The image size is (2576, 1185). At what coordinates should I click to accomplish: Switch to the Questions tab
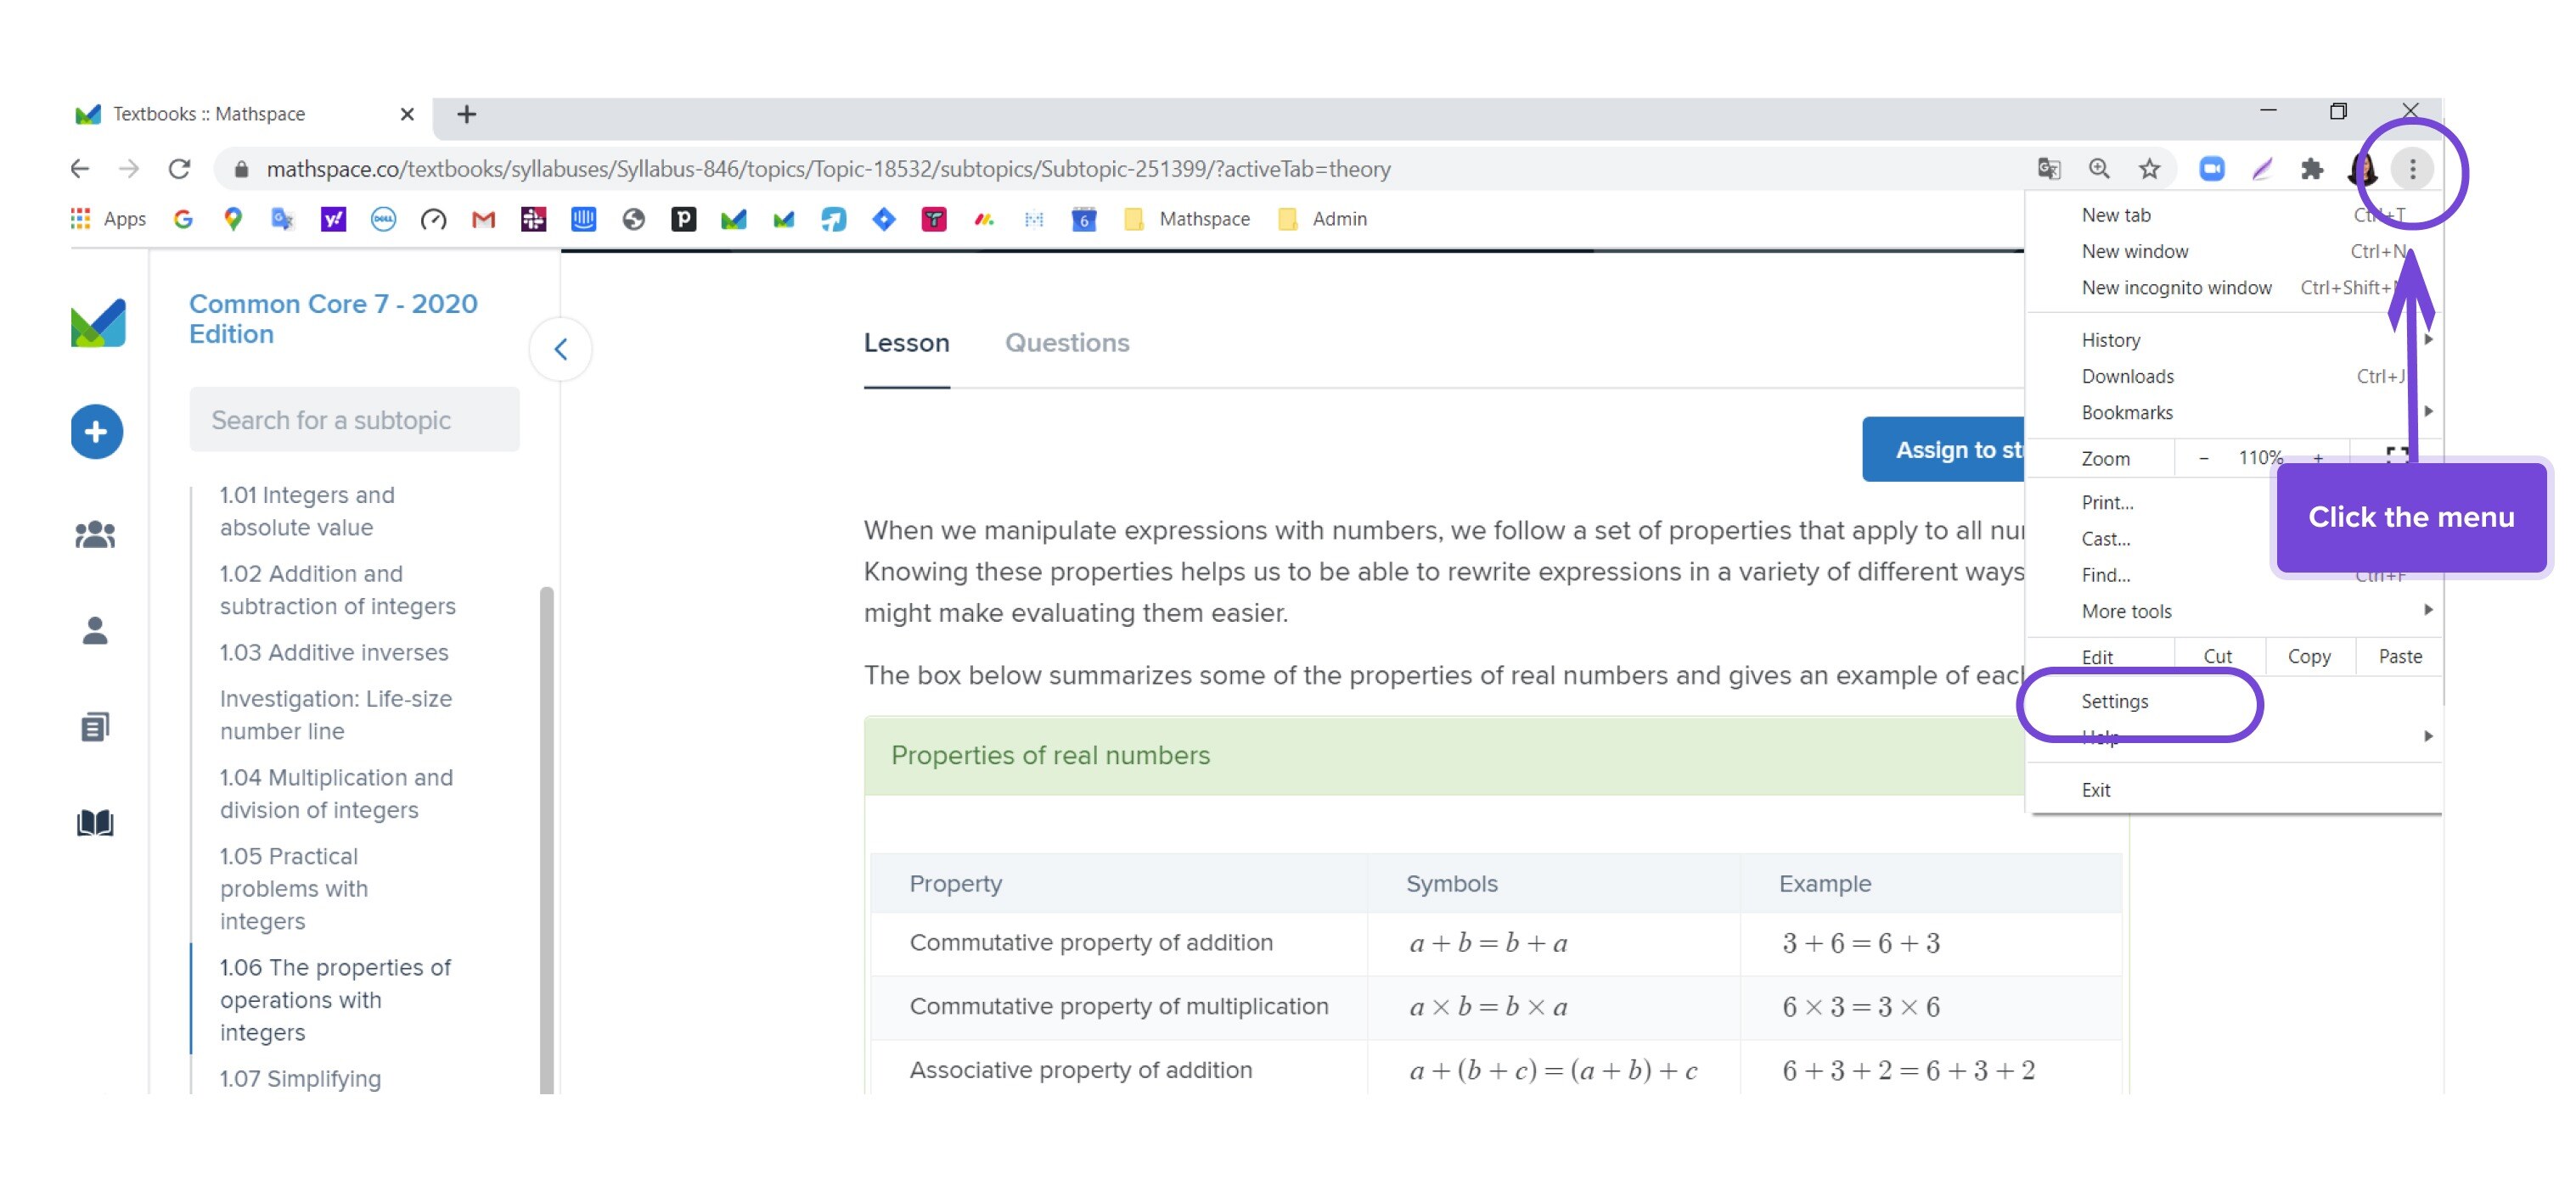pyautogui.click(x=1067, y=343)
